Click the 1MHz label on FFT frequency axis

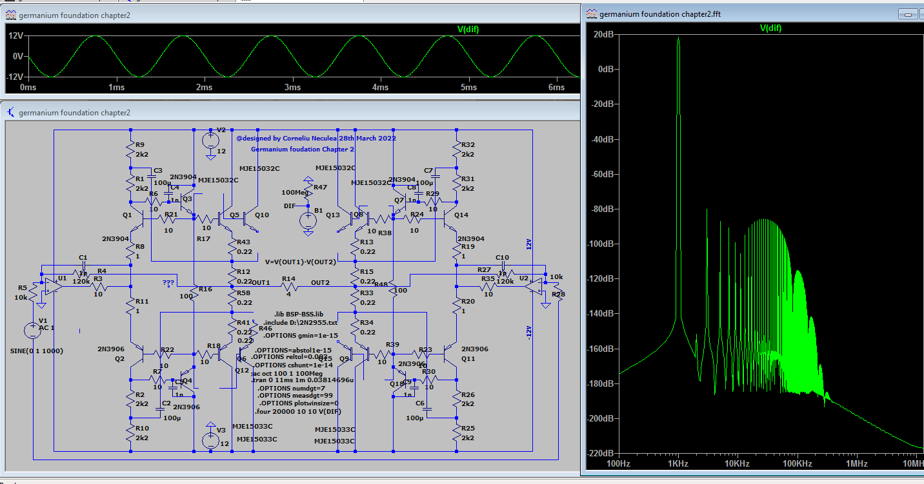856,464
